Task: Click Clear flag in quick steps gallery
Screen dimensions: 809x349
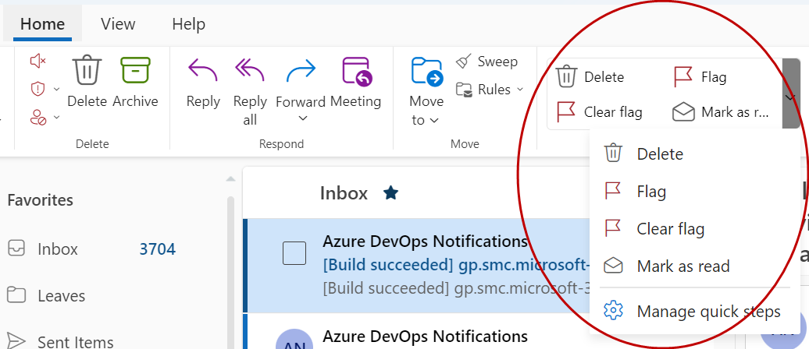Action: coord(599,111)
